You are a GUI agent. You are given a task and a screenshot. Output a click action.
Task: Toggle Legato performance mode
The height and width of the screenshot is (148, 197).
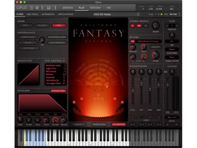coord(28,43)
